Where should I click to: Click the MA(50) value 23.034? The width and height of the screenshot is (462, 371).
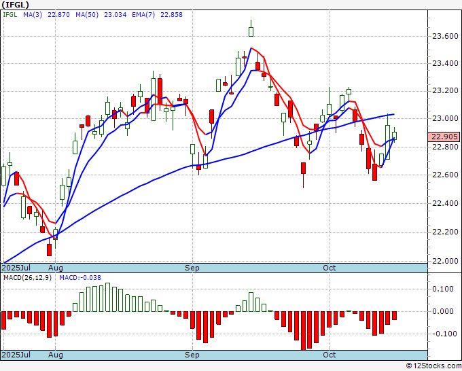point(115,14)
